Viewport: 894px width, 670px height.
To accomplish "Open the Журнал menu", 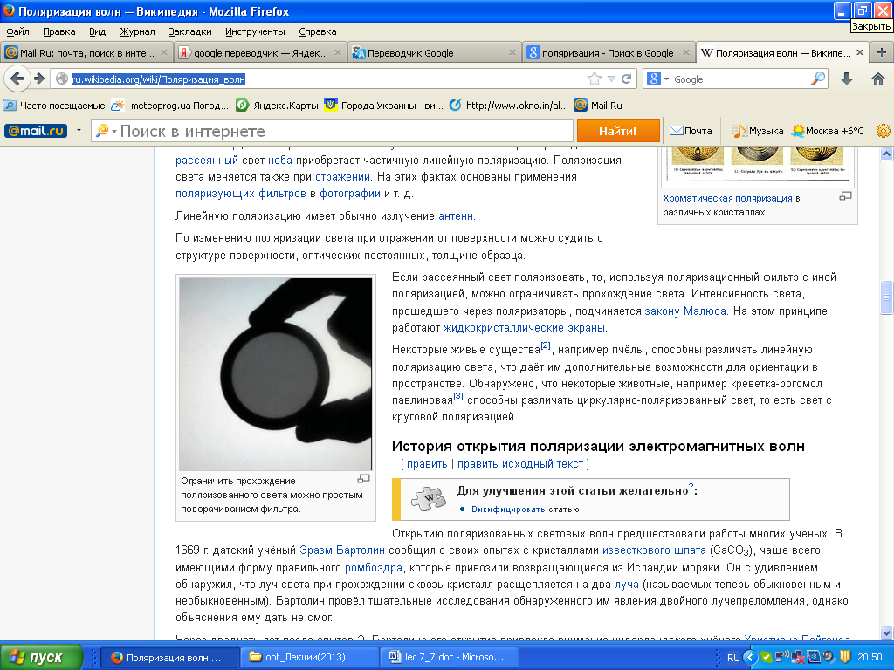I will [137, 31].
